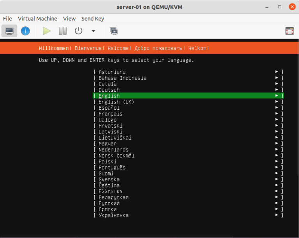Switch console to fullscreen mode
Viewport: 299px width, 238px height.
pyautogui.click(x=290, y=31)
